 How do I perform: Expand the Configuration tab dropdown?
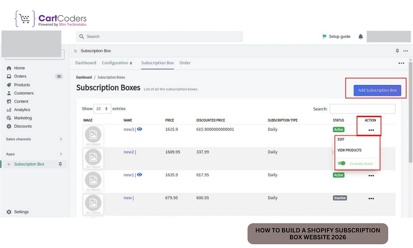pyautogui.click(x=117, y=63)
